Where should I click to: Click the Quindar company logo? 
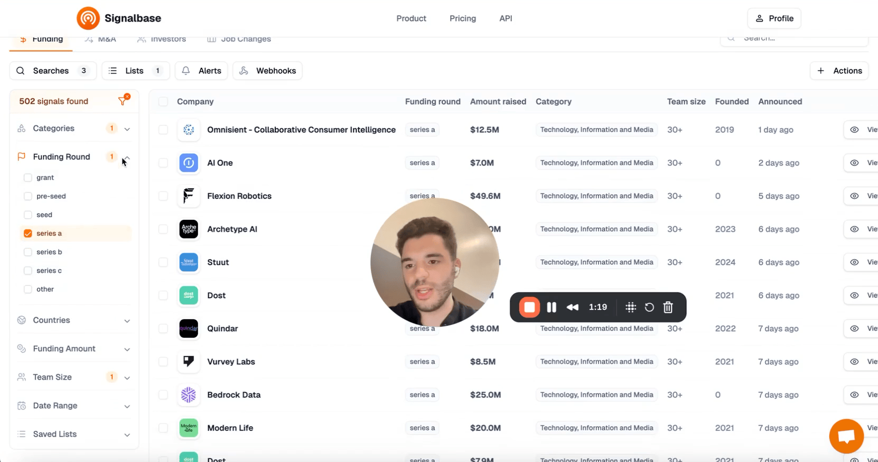pos(189,329)
